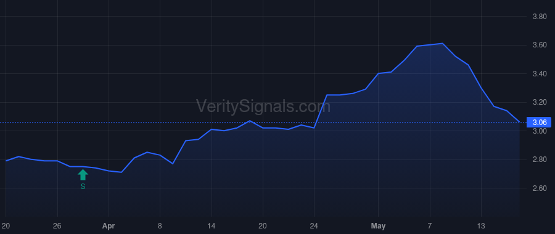Select the green S label below the arrow
555x234 pixels.
(83, 187)
